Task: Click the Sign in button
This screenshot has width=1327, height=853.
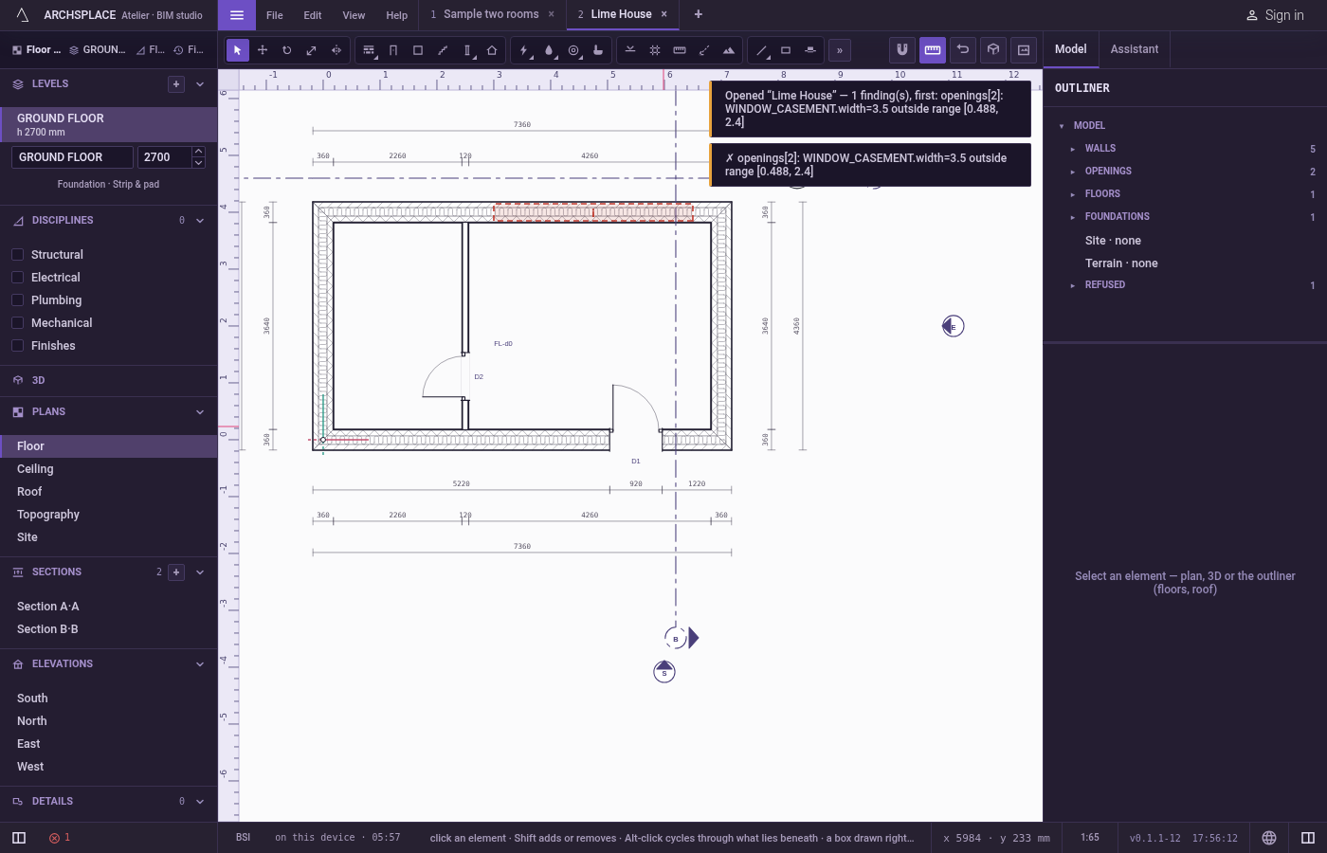Action: click(x=1275, y=15)
